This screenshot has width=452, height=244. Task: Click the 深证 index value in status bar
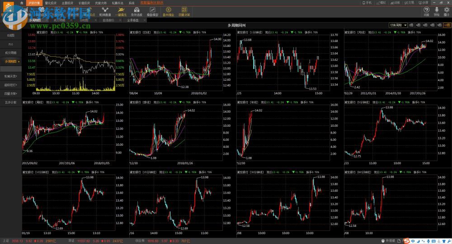[84, 241]
